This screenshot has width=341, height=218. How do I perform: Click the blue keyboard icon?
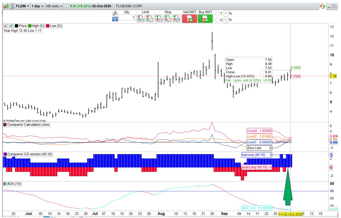pos(115,19)
